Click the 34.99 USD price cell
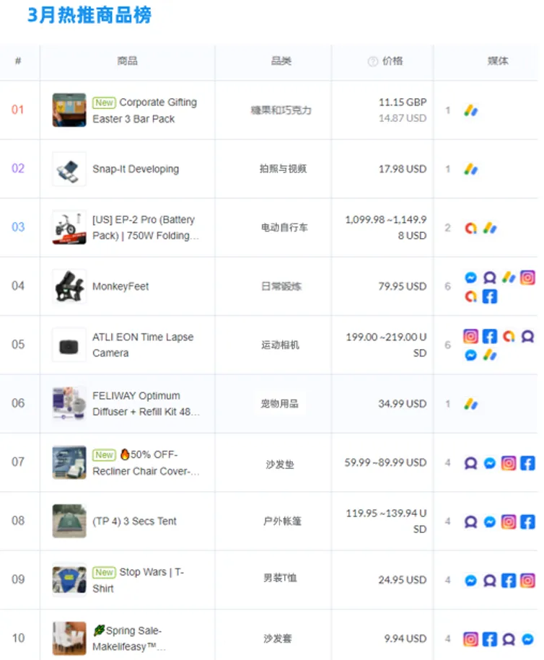Viewport: 544px width, 660px height. (x=403, y=404)
